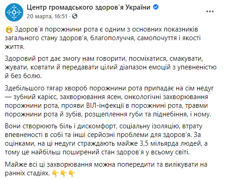Click the words зубний карієс

(x=36, y=97)
